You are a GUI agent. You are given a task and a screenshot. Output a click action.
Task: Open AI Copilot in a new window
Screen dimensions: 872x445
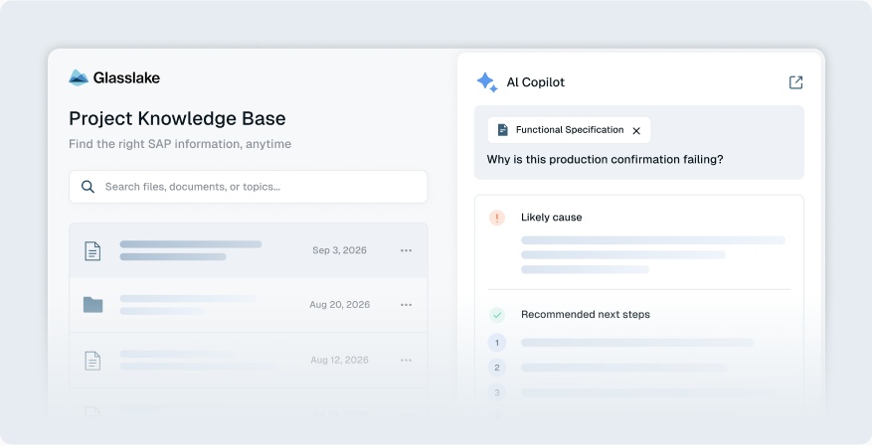point(795,82)
